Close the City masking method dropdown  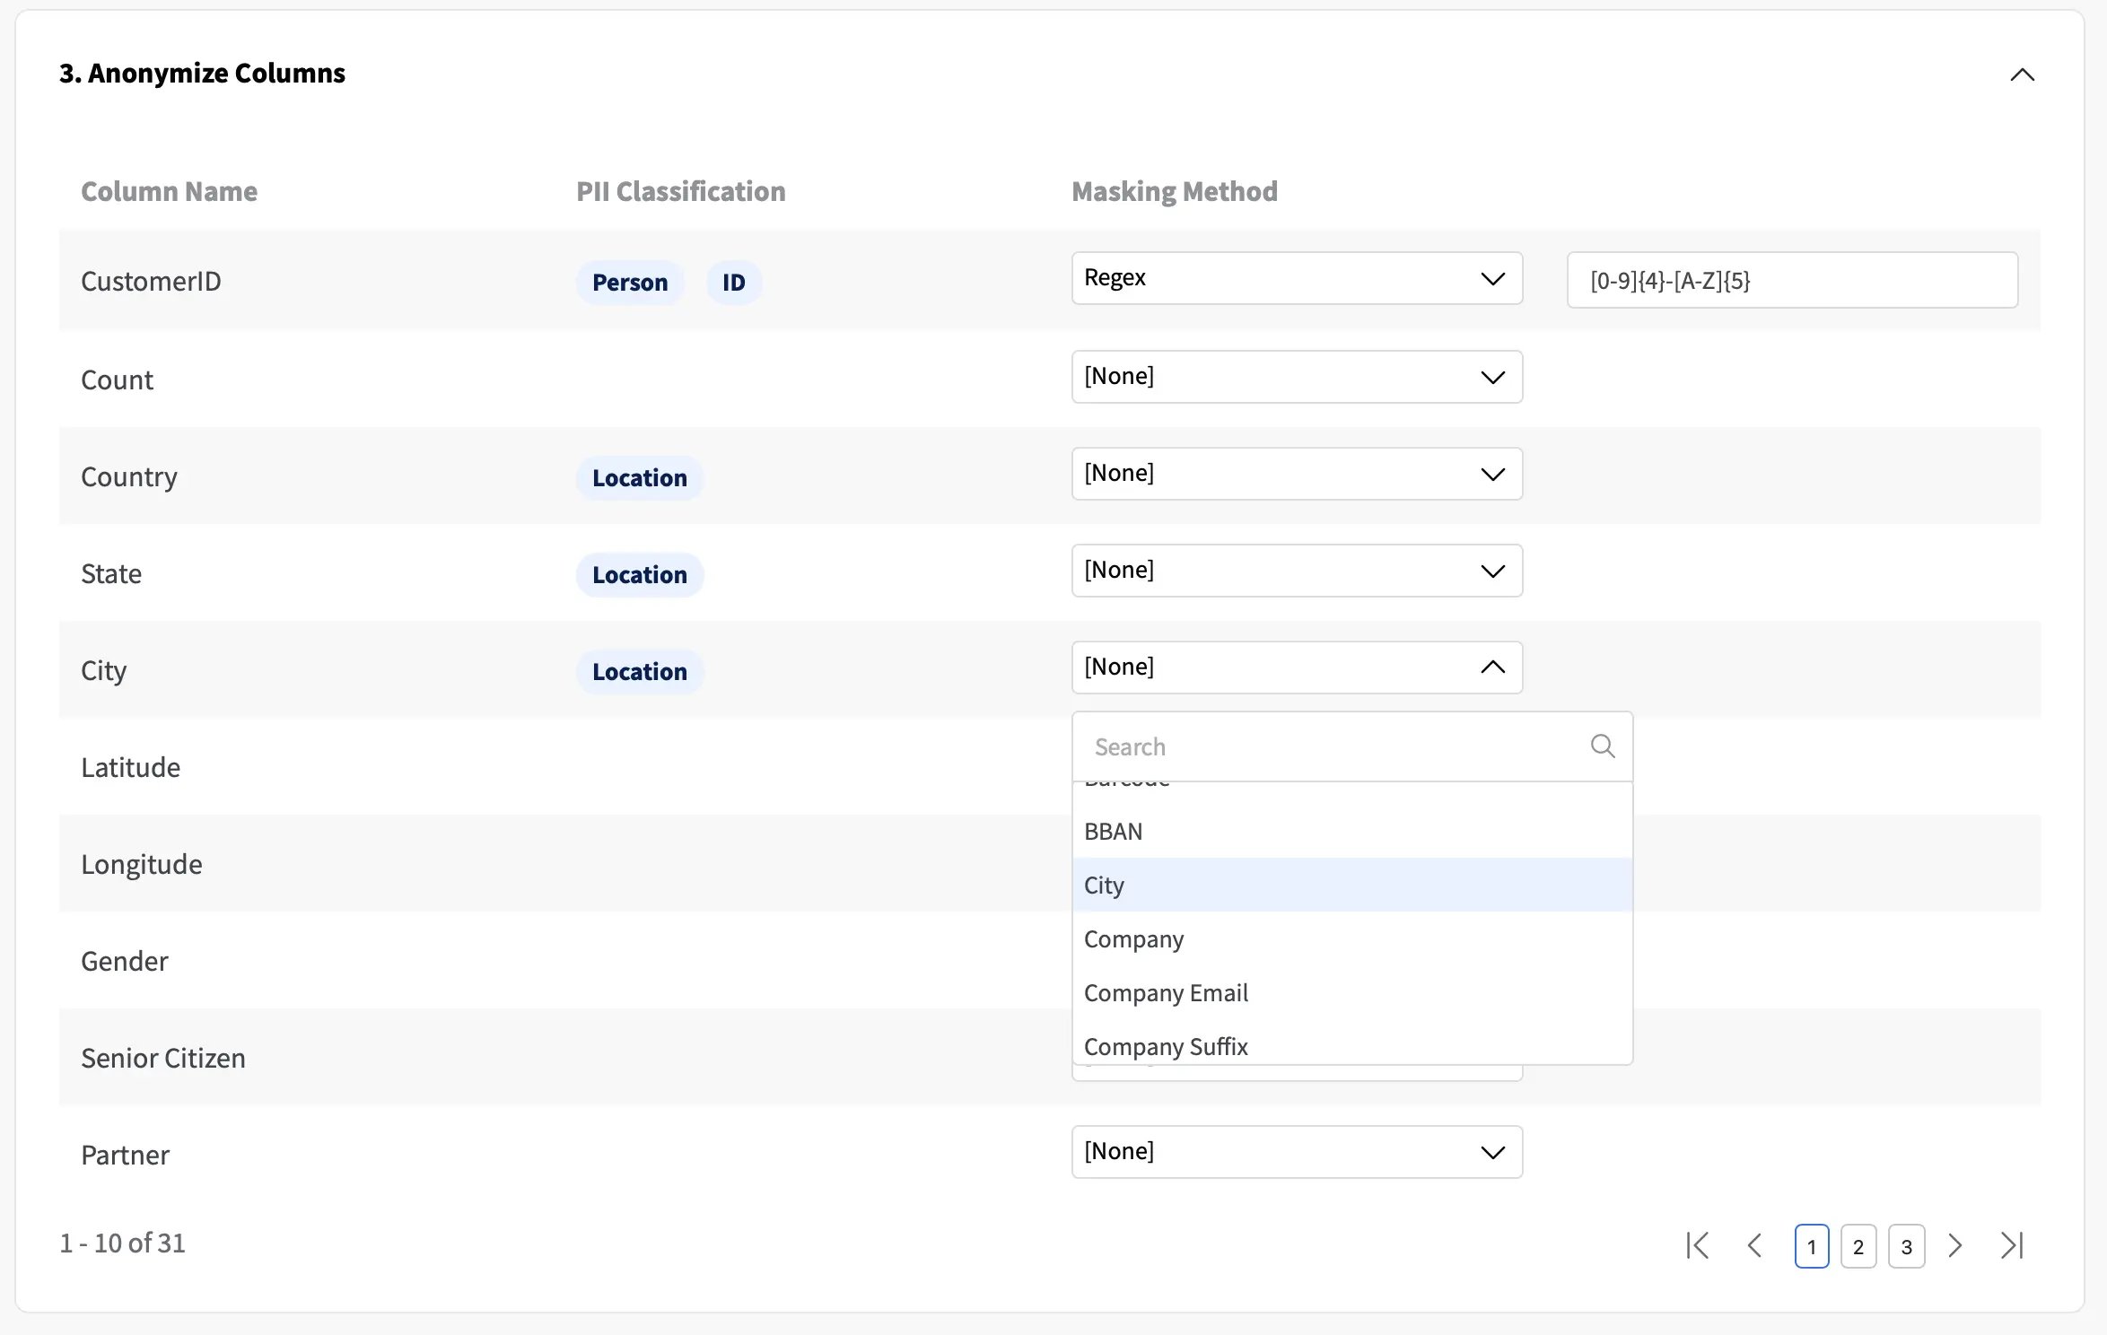[1297, 667]
